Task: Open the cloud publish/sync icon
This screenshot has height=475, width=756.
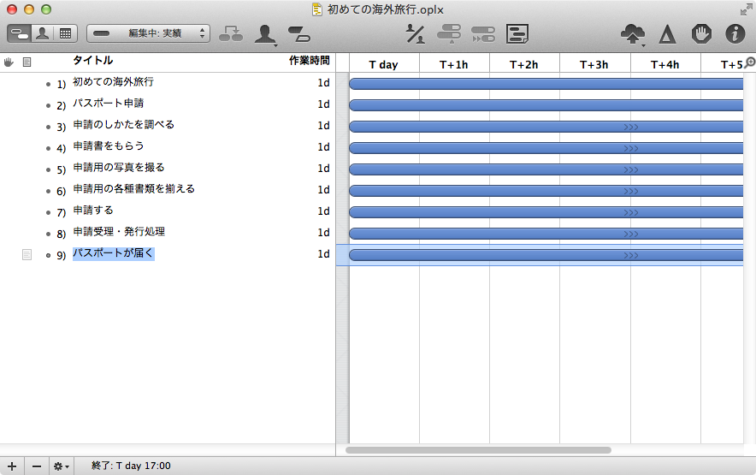Action: [633, 34]
